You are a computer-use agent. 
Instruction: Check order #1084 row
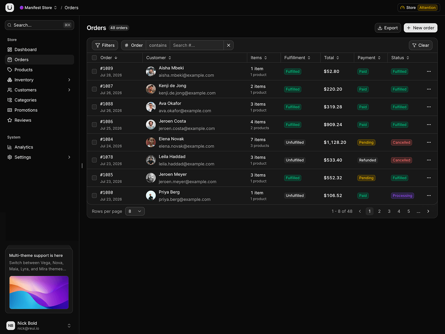94,142
